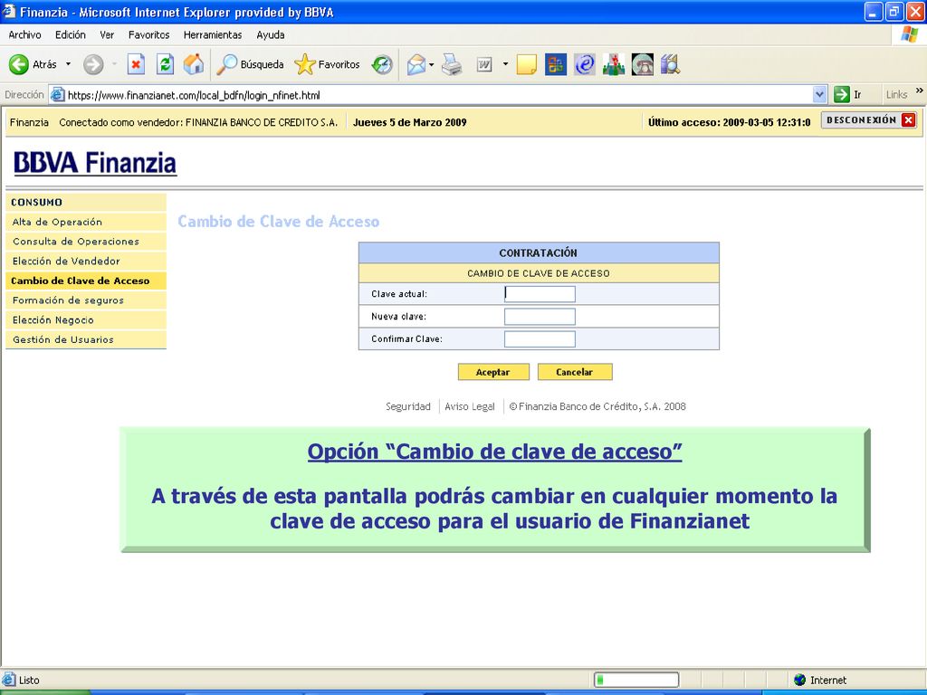Click the green figures toolbar icon
The image size is (927, 695).
click(x=613, y=64)
